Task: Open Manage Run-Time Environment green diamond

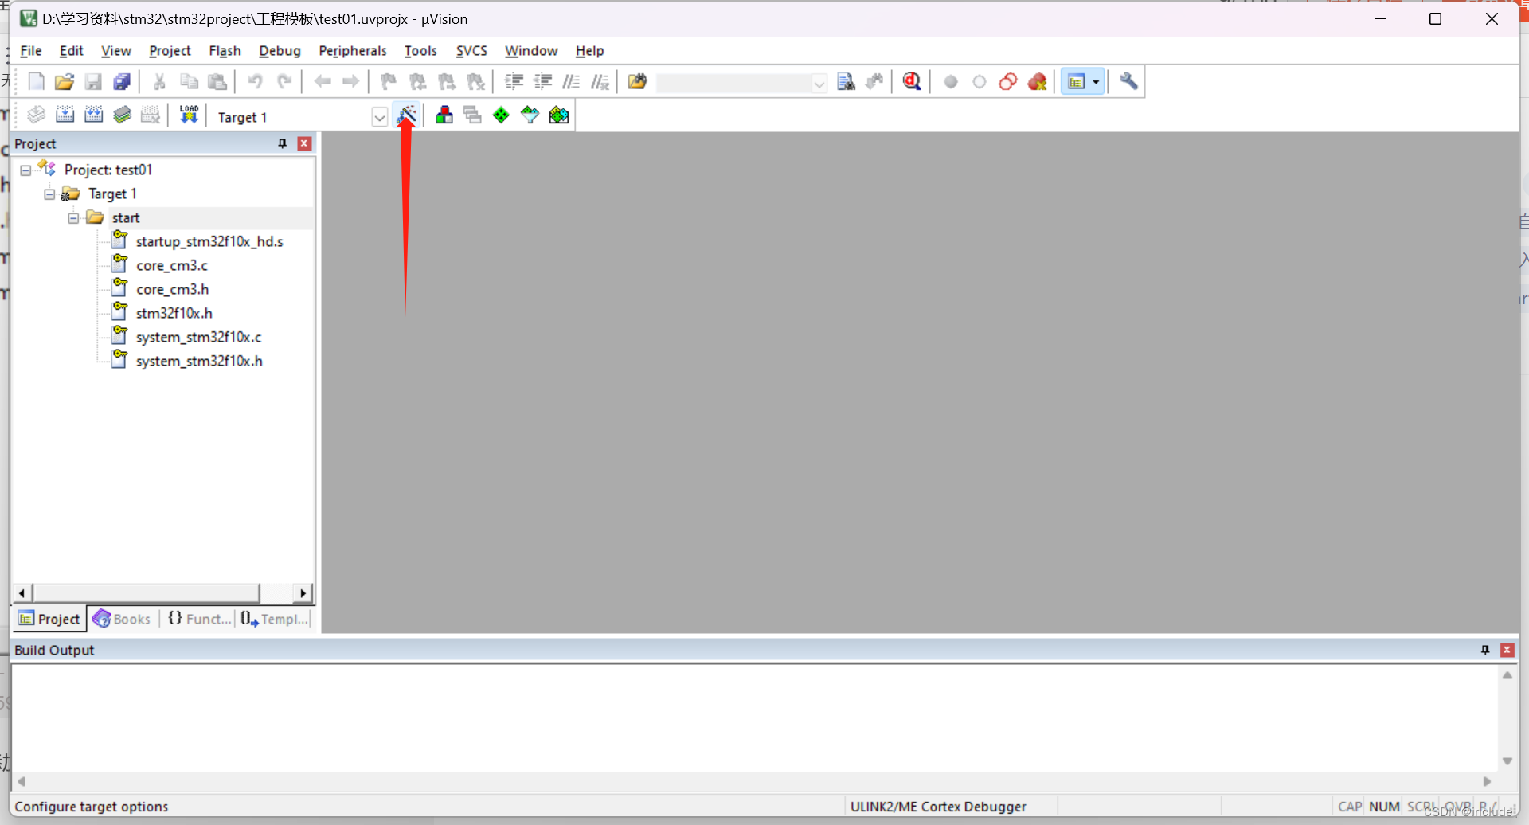Action: [x=501, y=115]
